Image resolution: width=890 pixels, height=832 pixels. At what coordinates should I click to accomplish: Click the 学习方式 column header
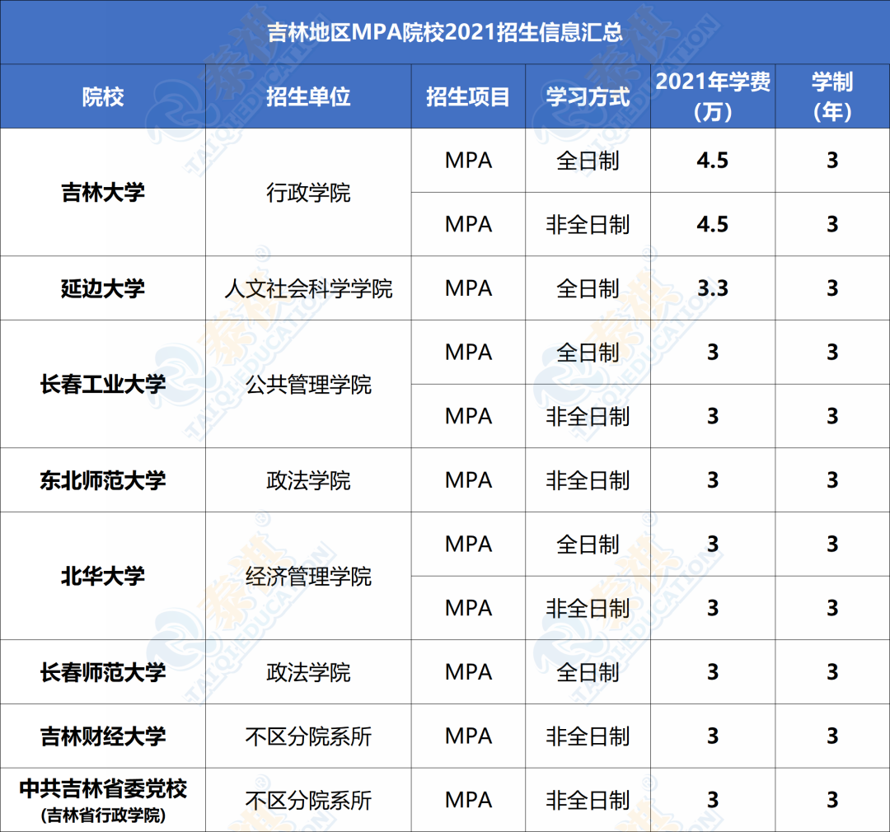click(588, 97)
